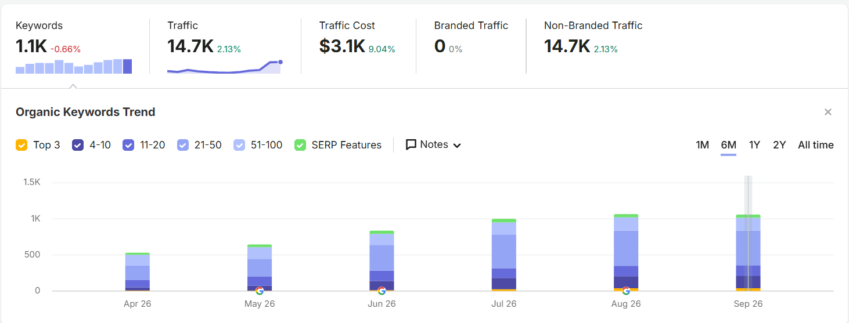Click the -0.66% keywords change
Image resolution: width=849 pixels, height=323 pixels.
click(x=66, y=49)
